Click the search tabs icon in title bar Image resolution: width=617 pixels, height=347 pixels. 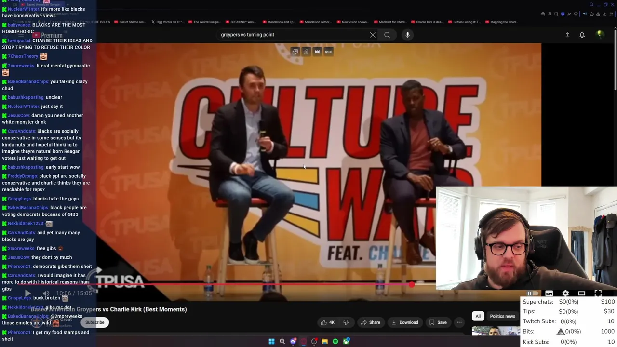tap(591, 5)
